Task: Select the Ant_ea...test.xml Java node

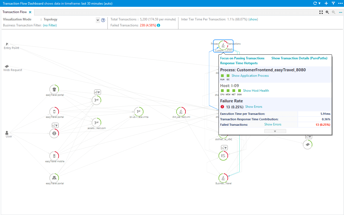Action: pos(181,111)
